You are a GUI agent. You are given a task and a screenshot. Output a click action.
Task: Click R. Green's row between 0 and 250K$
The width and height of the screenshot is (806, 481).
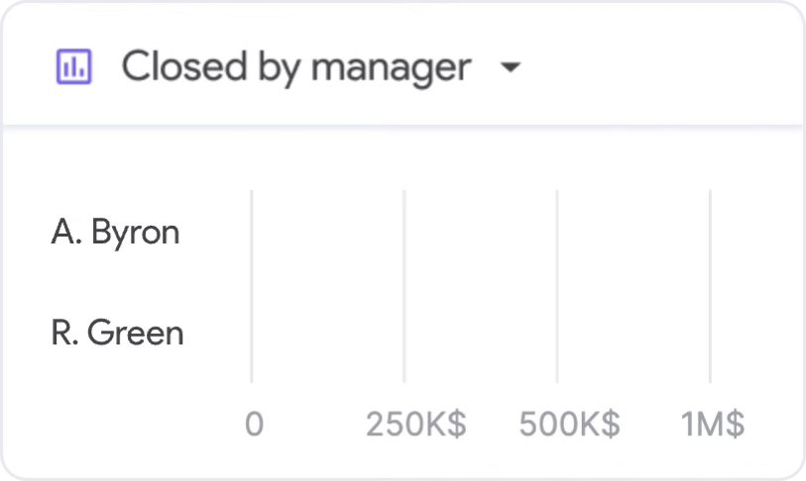(328, 333)
